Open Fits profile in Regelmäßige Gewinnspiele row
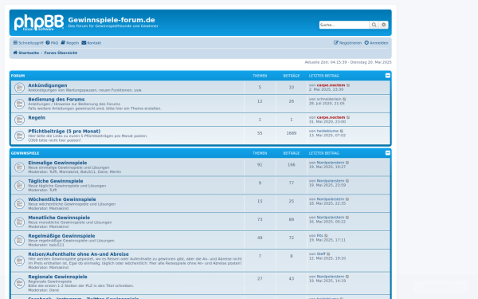The image size is (478, 299). tap(319, 236)
